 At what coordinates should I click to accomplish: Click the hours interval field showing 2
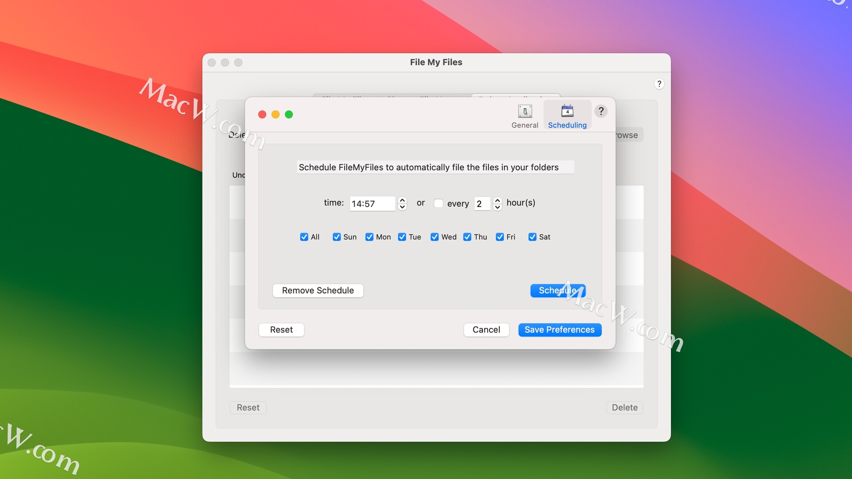pos(482,204)
